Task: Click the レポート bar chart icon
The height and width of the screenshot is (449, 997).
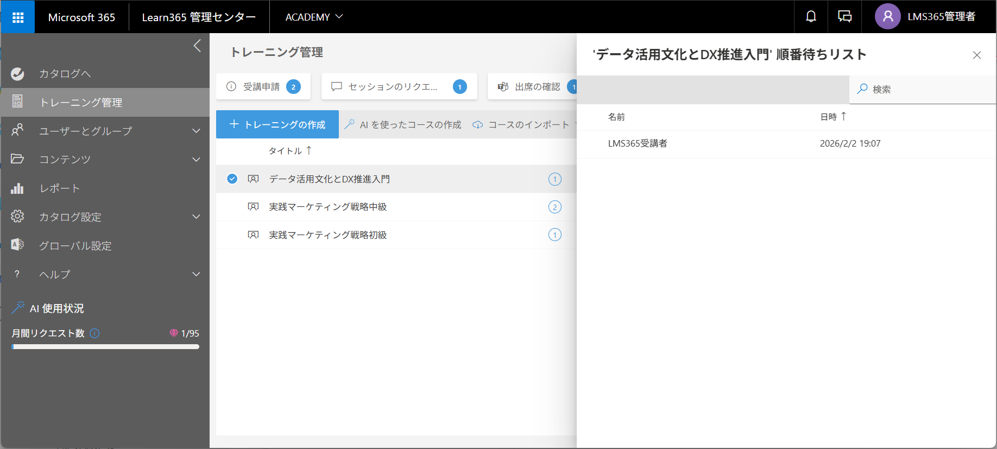Action: pos(17,188)
